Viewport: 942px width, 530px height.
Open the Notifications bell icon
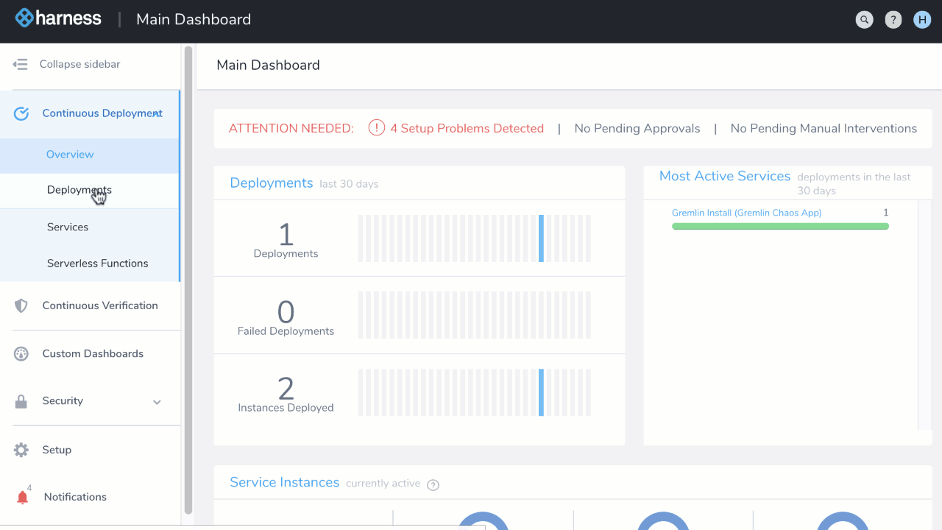tap(23, 498)
